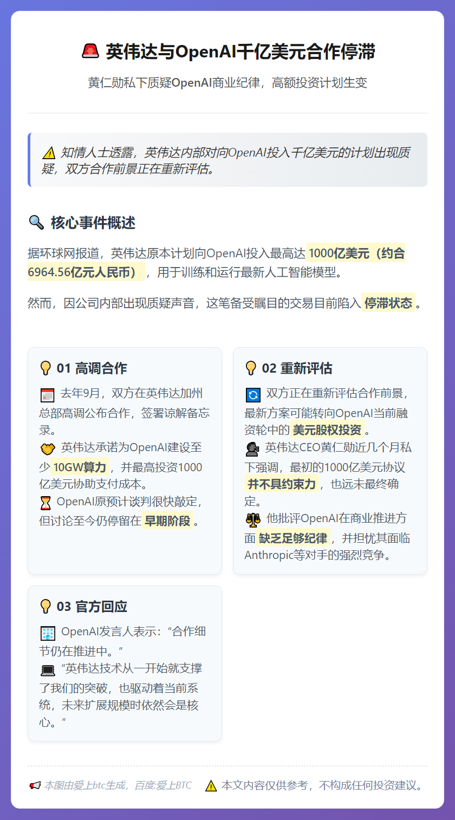Click the lightbulb icon next to 02 重新评估
The width and height of the screenshot is (455, 820).
[251, 368]
